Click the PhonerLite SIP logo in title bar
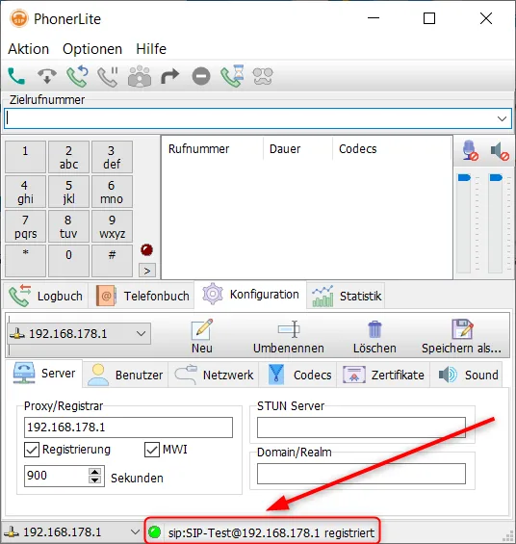 pos(19,18)
